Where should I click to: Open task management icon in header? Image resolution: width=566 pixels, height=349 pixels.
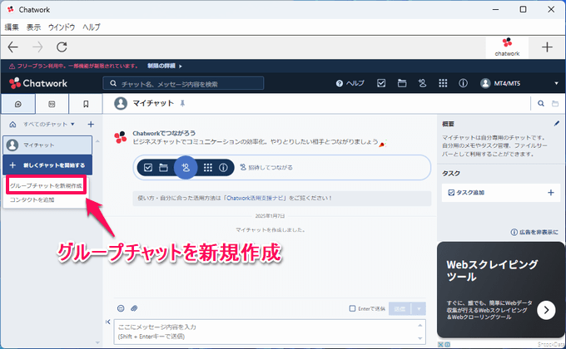pos(381,83)
